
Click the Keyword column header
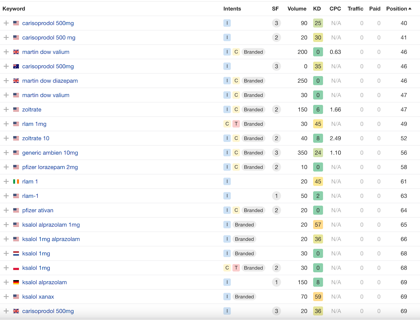coord(14,8)
